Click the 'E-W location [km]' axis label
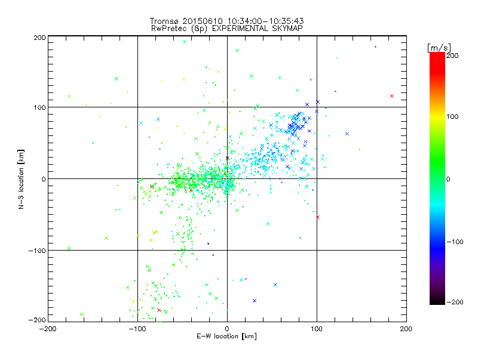This screenshot has height=358, width=478. (x=226, y=337)
